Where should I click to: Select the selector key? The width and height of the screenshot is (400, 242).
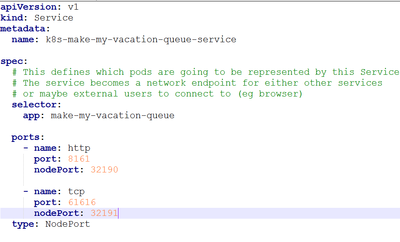(34, 105)
